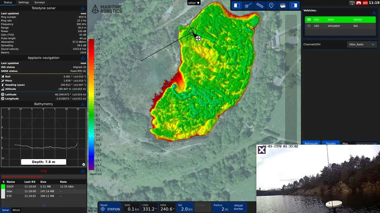Toggle the GSOF log recording indicator
The width and height of the screenshot is (380, 213).
(x=4, y=187)
